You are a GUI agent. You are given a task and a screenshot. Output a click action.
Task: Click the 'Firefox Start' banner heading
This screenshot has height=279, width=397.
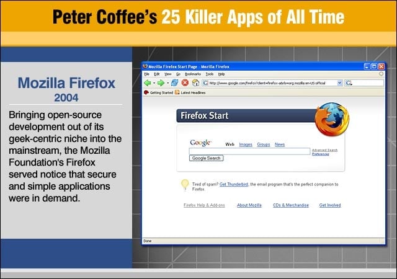[x=204, y=116]
